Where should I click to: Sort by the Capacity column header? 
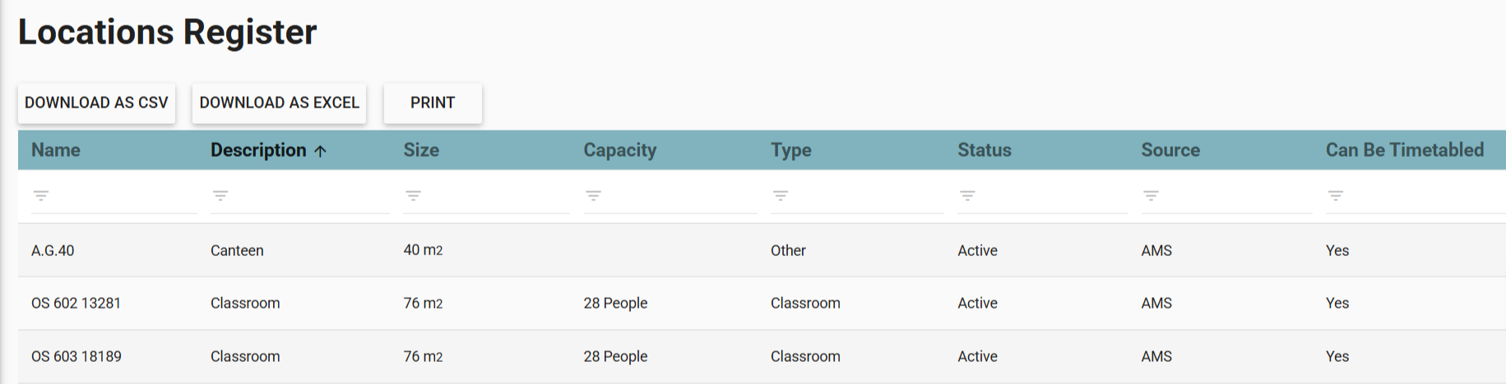(x=620, y=150)
